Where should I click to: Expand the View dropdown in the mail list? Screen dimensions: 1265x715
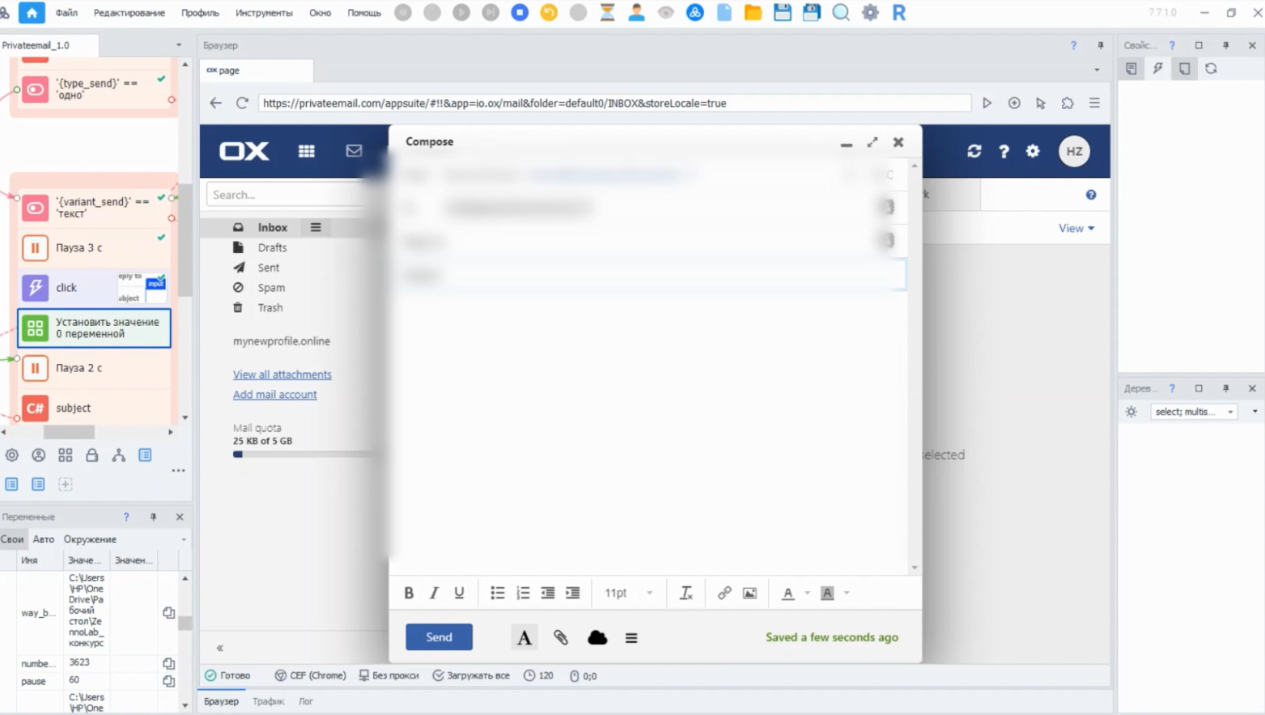1076,228
